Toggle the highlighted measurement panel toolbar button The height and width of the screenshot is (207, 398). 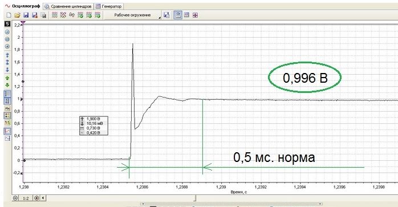pyautogui.click(x=178, y=15)
